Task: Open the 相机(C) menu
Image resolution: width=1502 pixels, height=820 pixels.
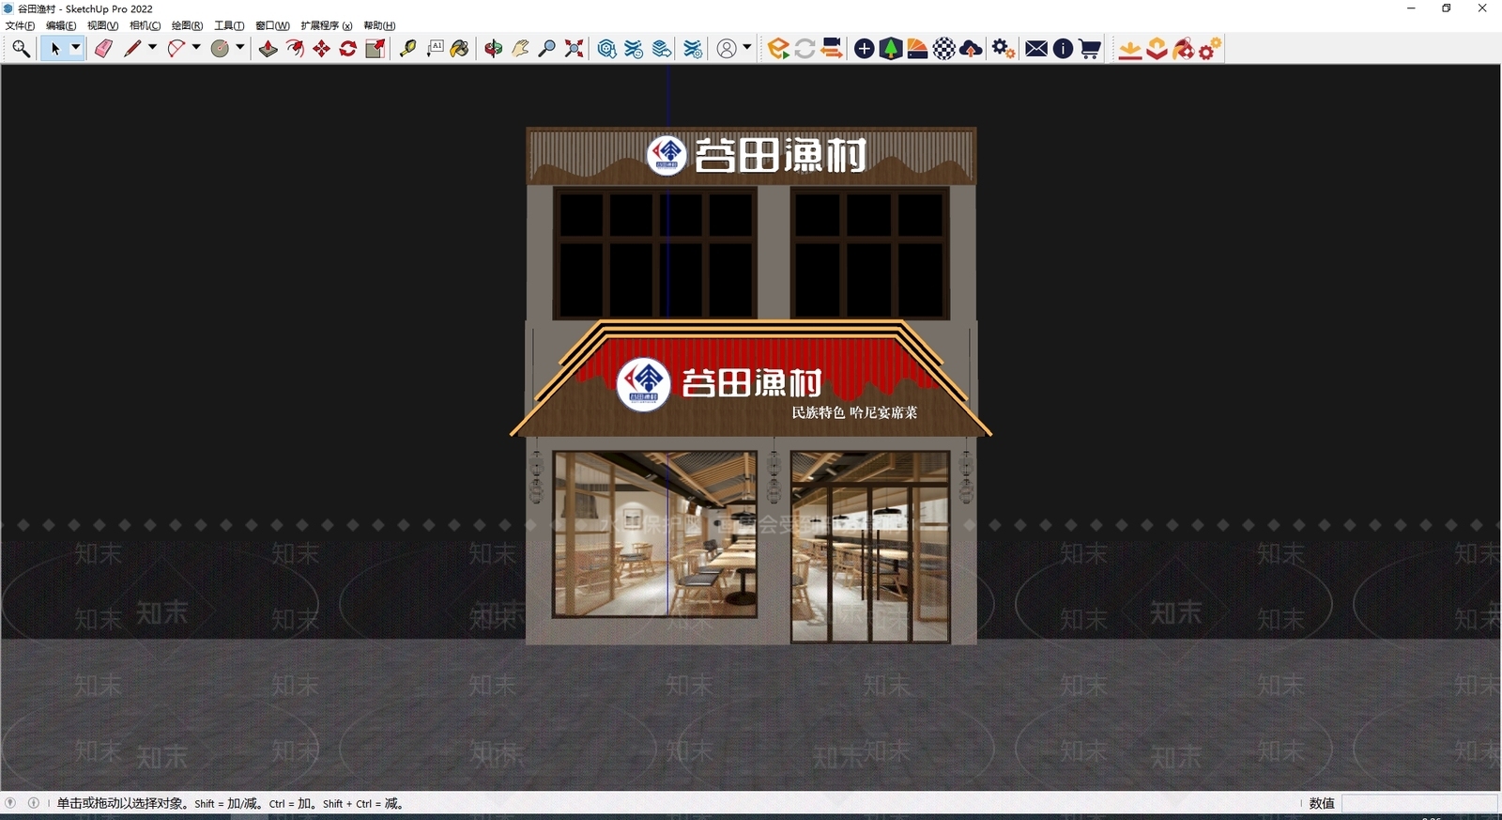Action: click(x=145, y=25)
